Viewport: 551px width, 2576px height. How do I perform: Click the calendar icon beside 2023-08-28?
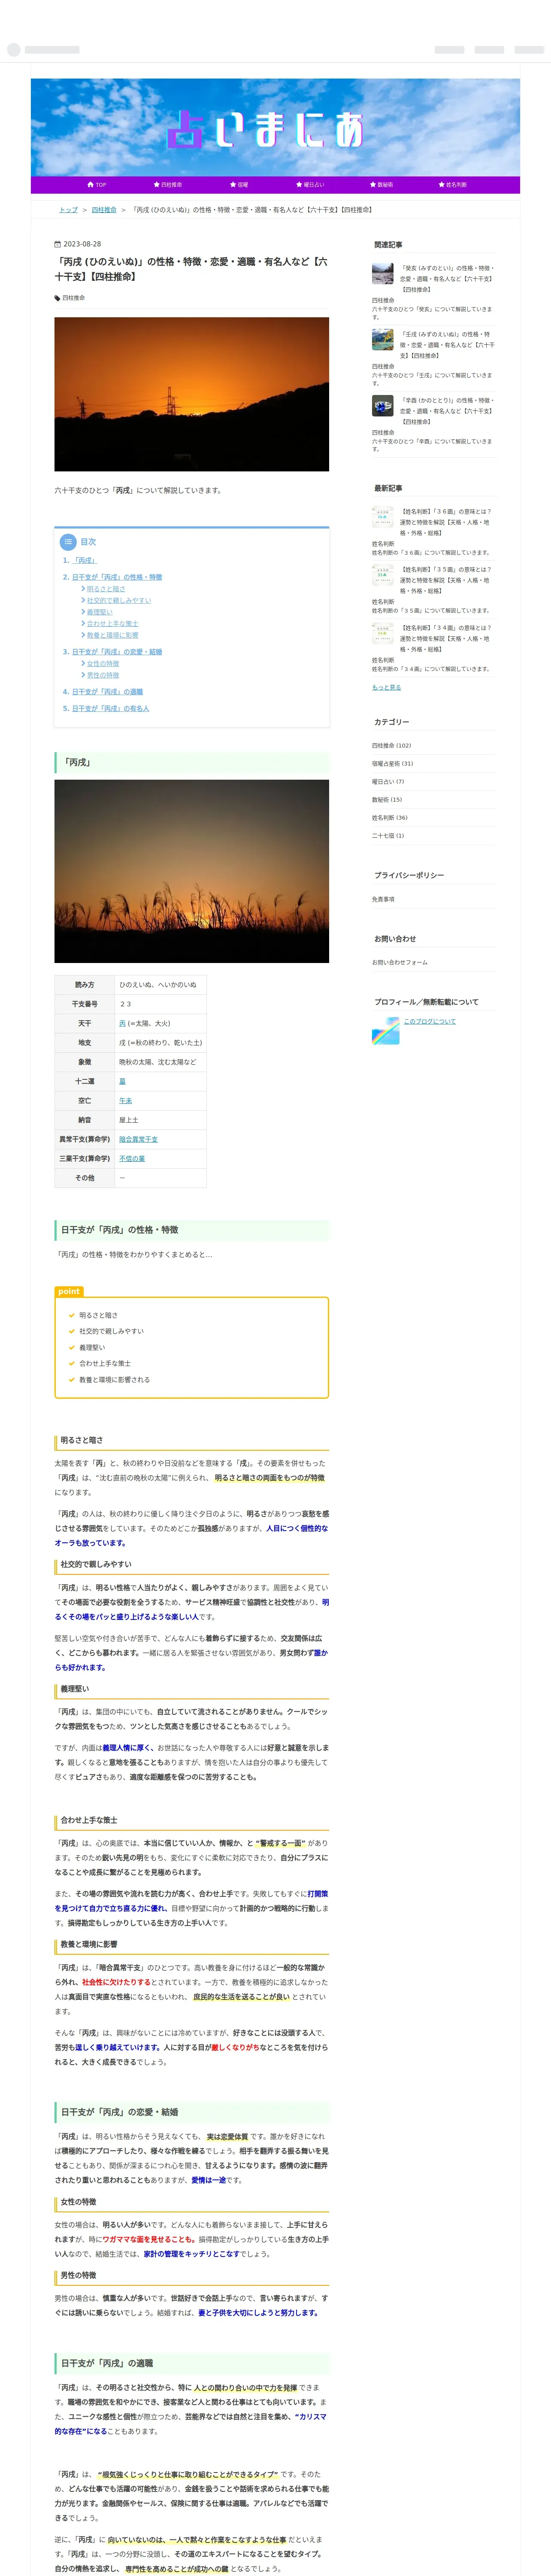57,244
